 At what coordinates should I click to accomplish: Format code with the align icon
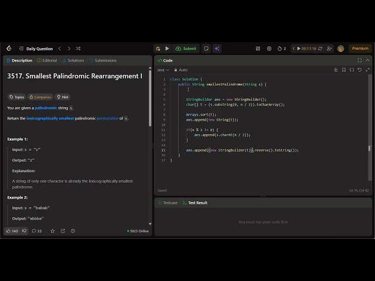pos(336,70)
